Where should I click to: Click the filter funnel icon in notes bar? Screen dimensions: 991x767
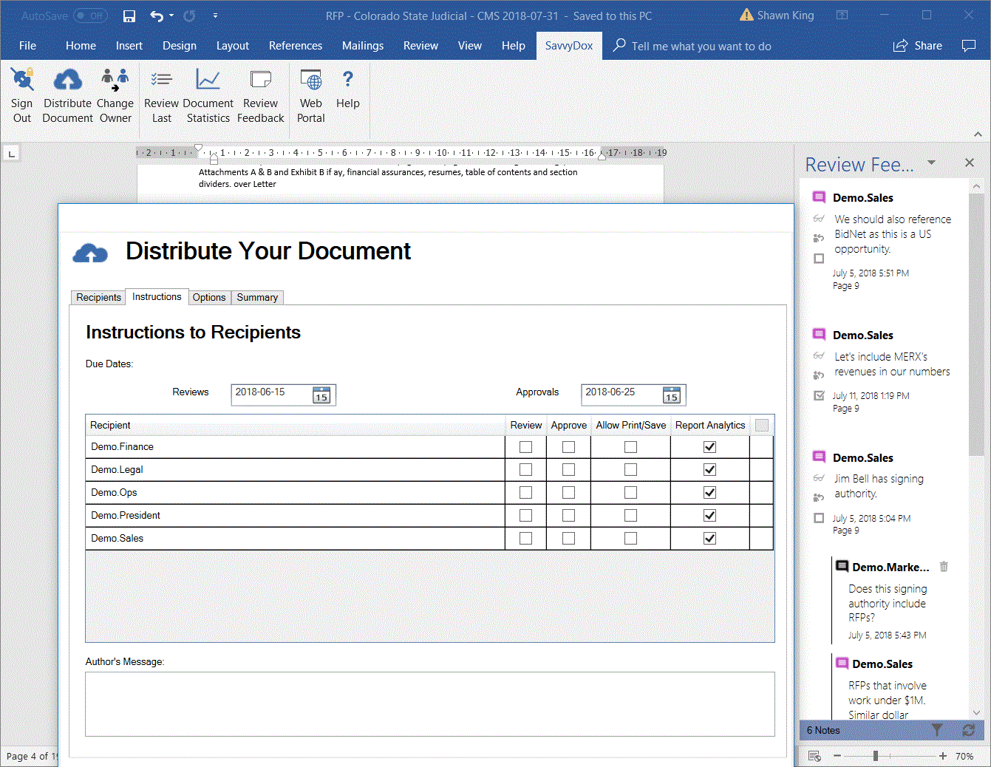click(x=937, y=730)
